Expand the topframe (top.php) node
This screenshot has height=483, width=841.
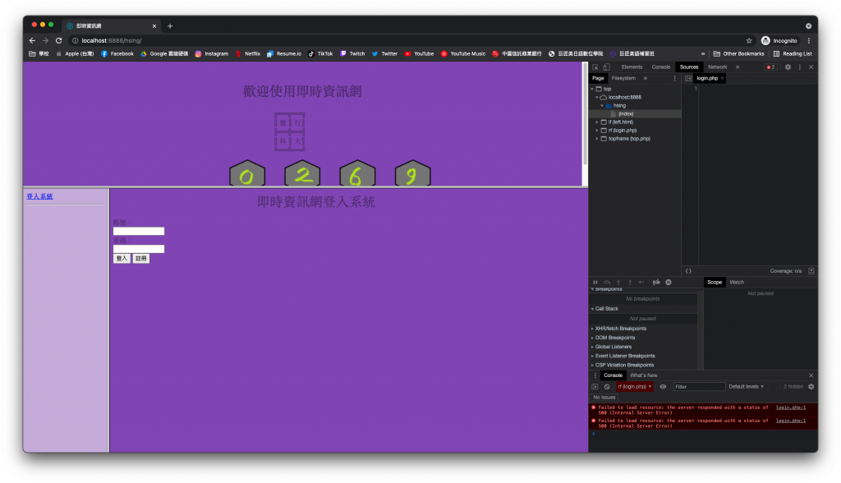(597, 139)
